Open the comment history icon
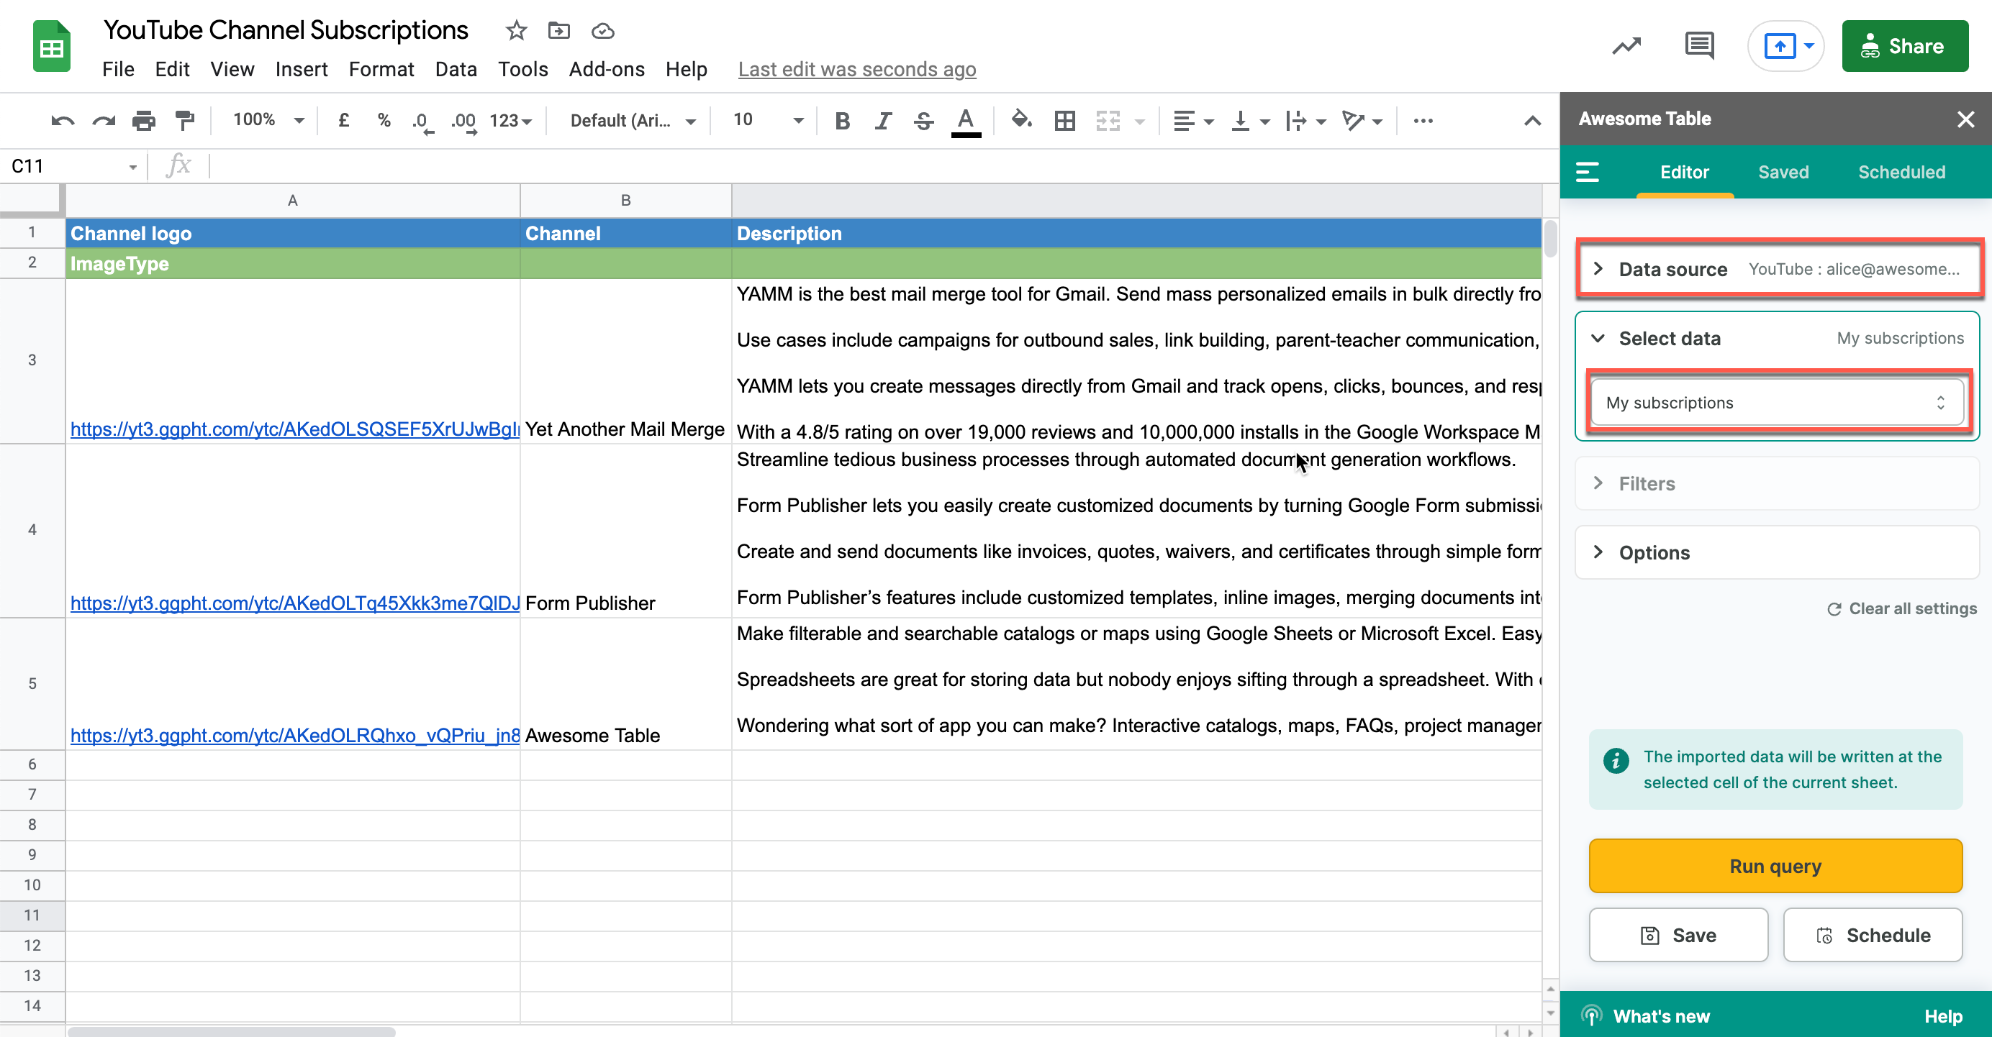Screen dimensions: 1992x1037 1699,46
